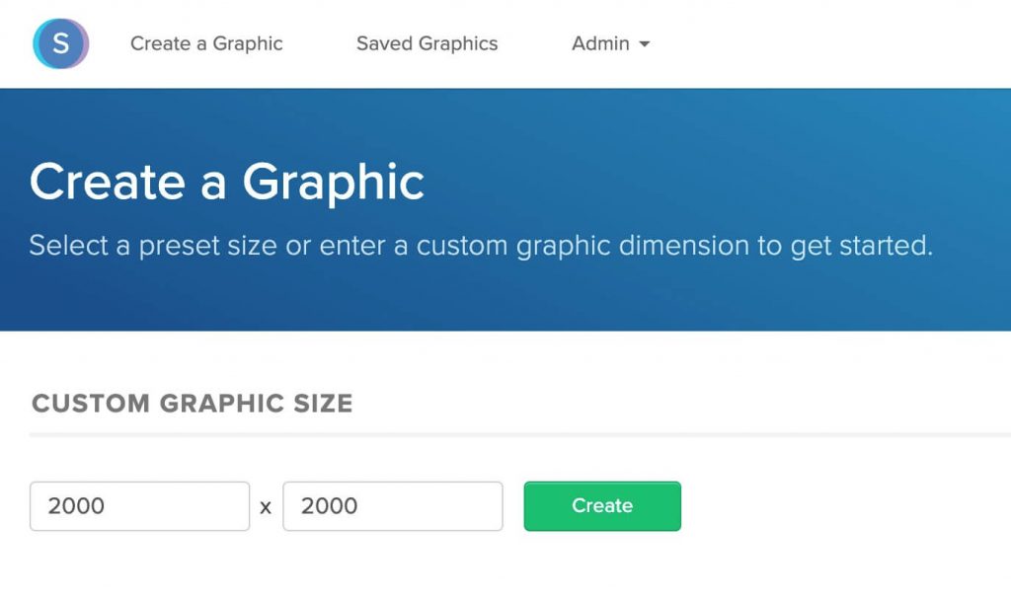Focus the width field showing first 2000
This screenshot has width=1011, height=599.
point(140,506)
